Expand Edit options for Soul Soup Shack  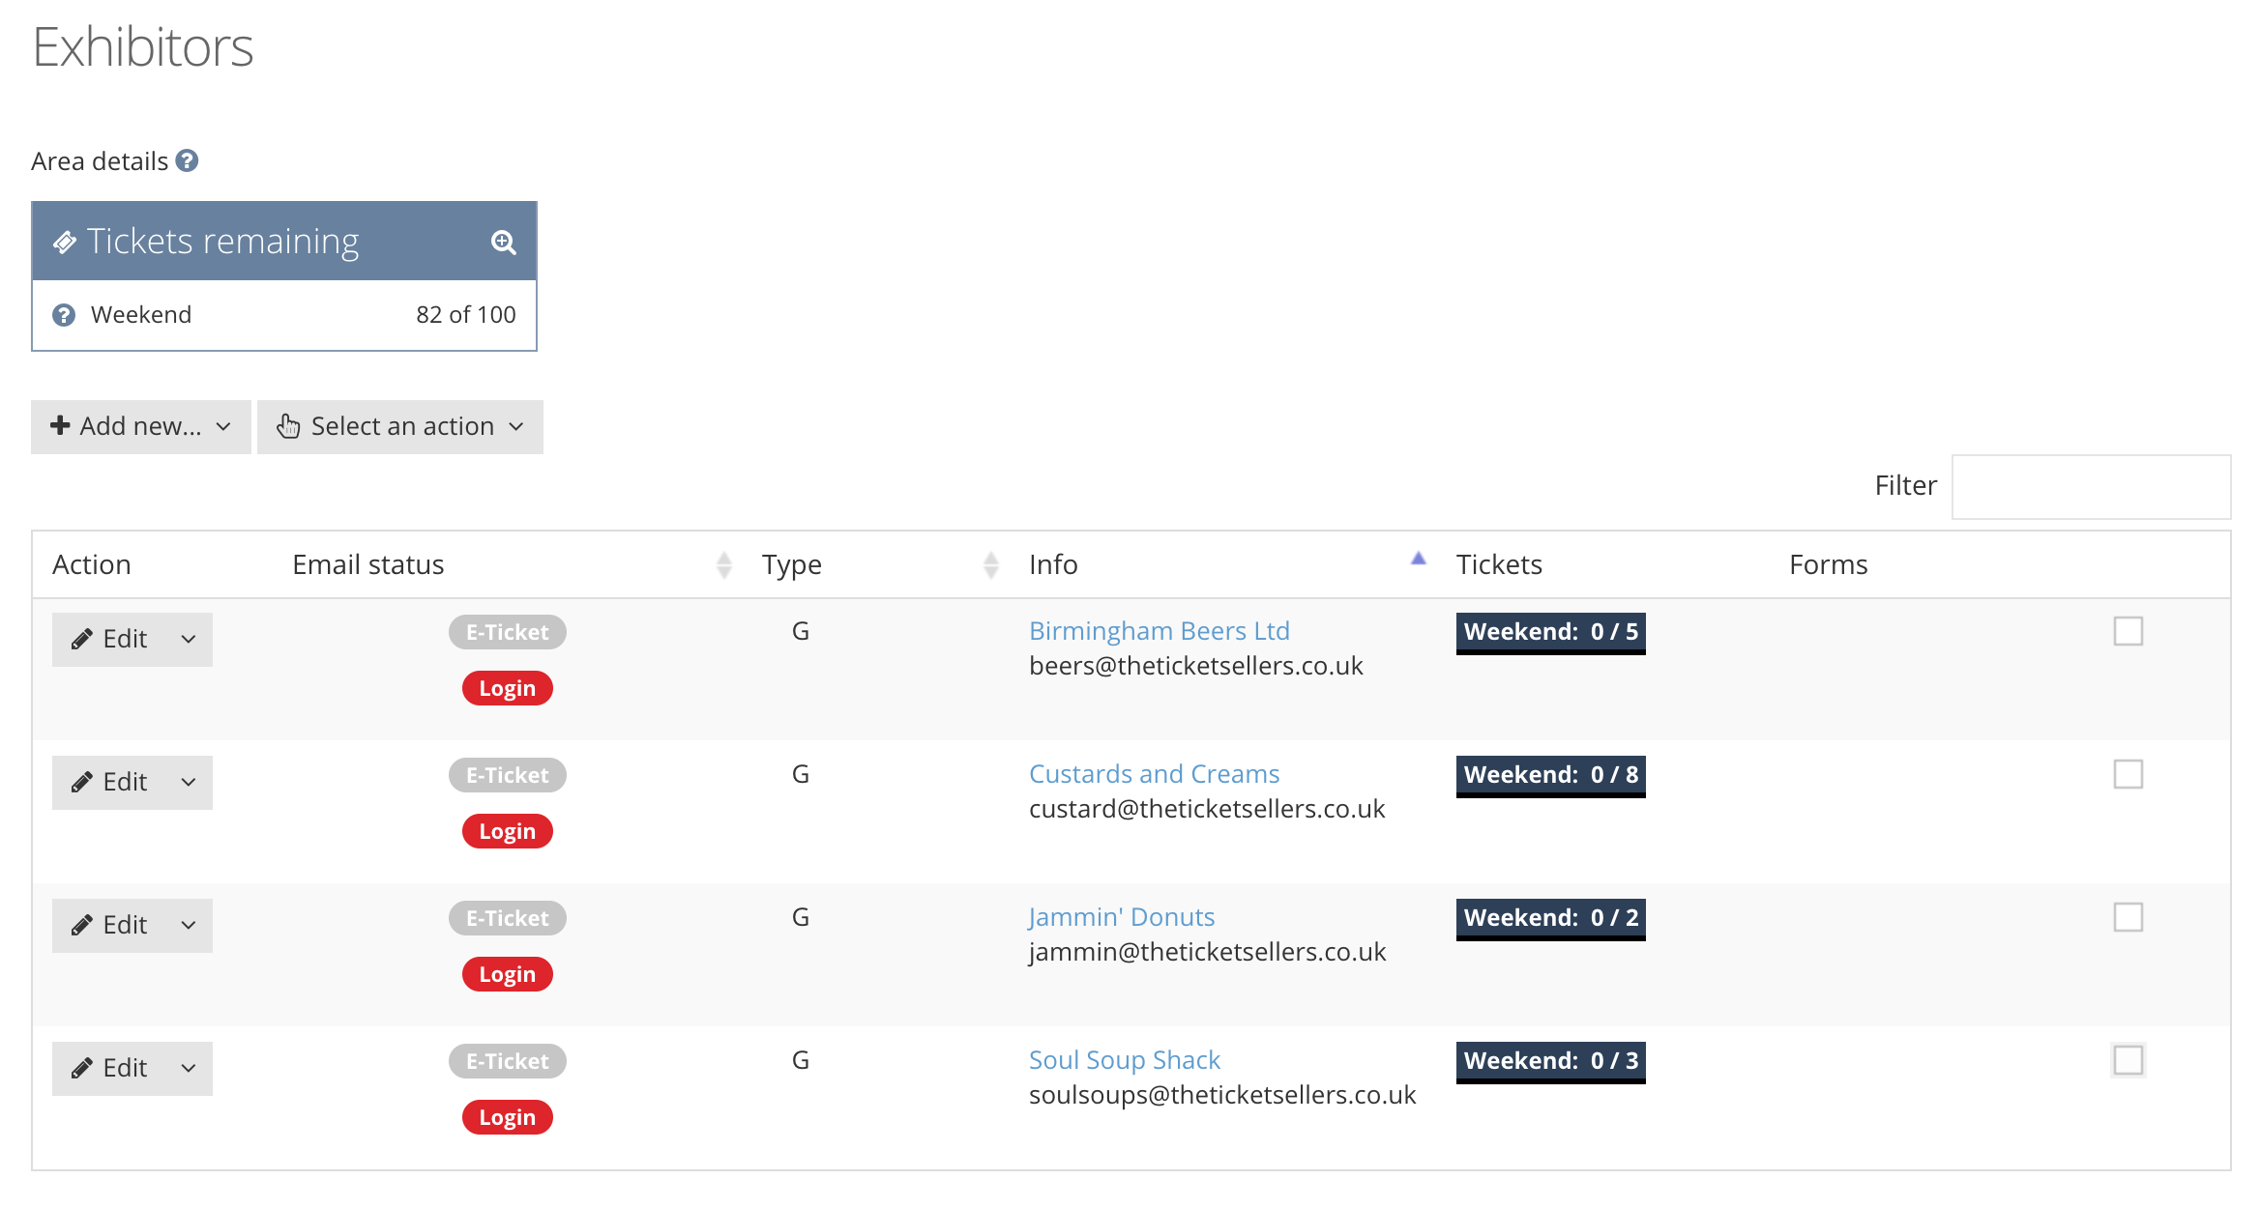coord(189,1068)
